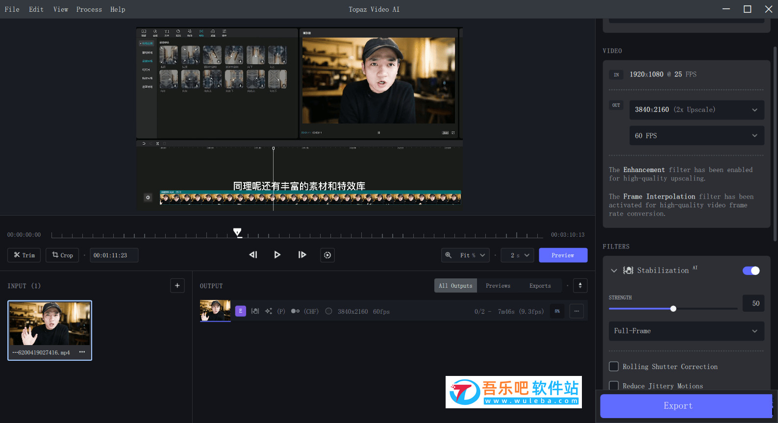Enable Reduce Jittery Motions checkbox
Image resolution: width=778 pixels, height=423 pixels.
click(614, 386)
